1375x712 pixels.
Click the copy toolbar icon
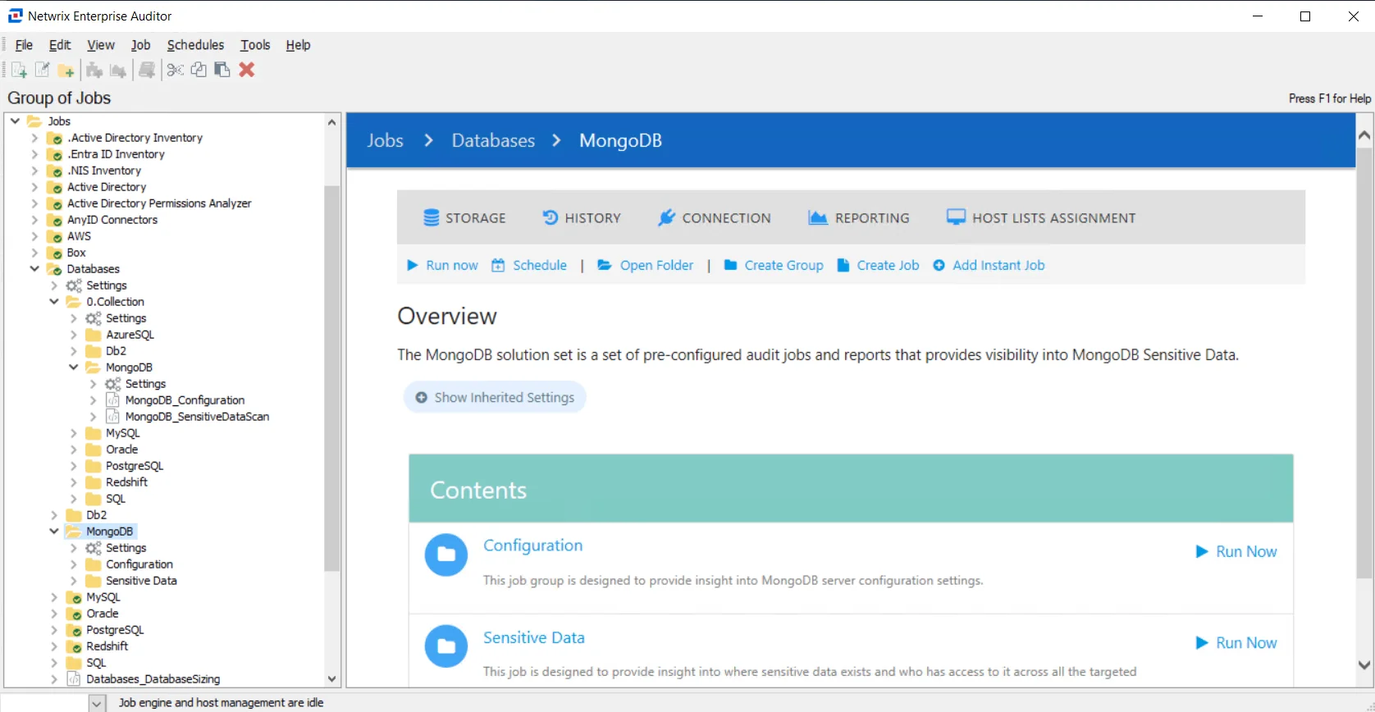pyautogui.click(x=199, y=71)
